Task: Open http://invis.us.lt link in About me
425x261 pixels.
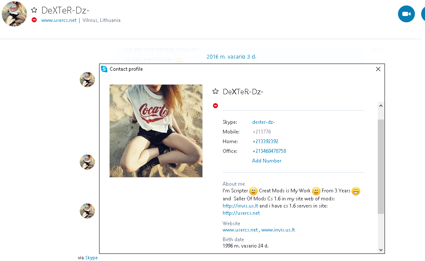Action: (240, 206)
